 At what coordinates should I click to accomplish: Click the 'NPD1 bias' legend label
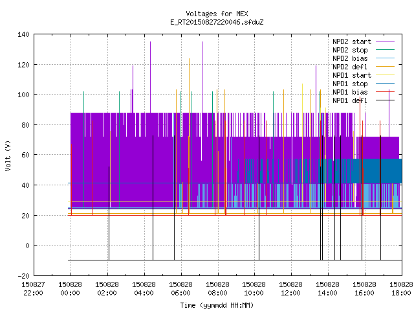click(350, 92)
